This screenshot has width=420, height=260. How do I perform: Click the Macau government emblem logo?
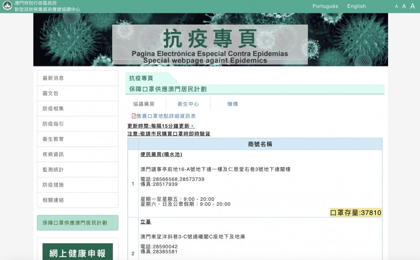click(6, 6)
